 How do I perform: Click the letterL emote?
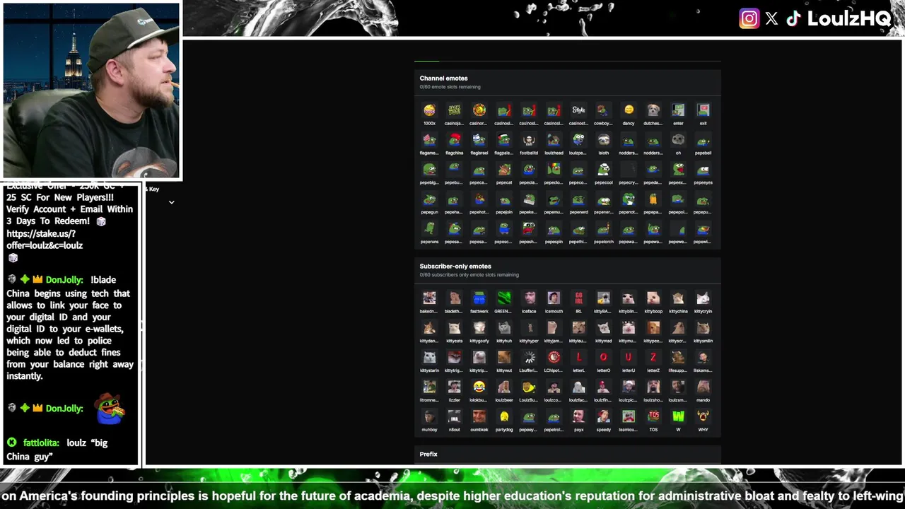click(x=578, y=358)
